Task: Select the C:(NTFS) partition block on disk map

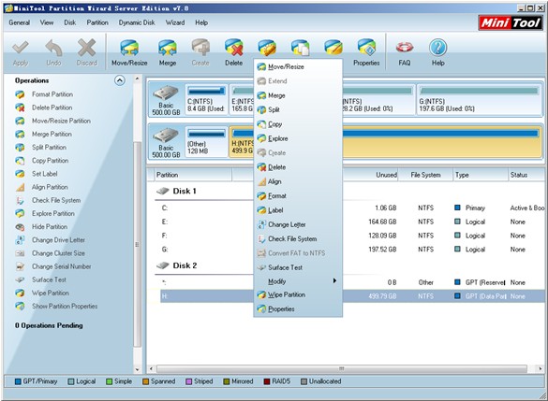Action: tap(206, 99)
